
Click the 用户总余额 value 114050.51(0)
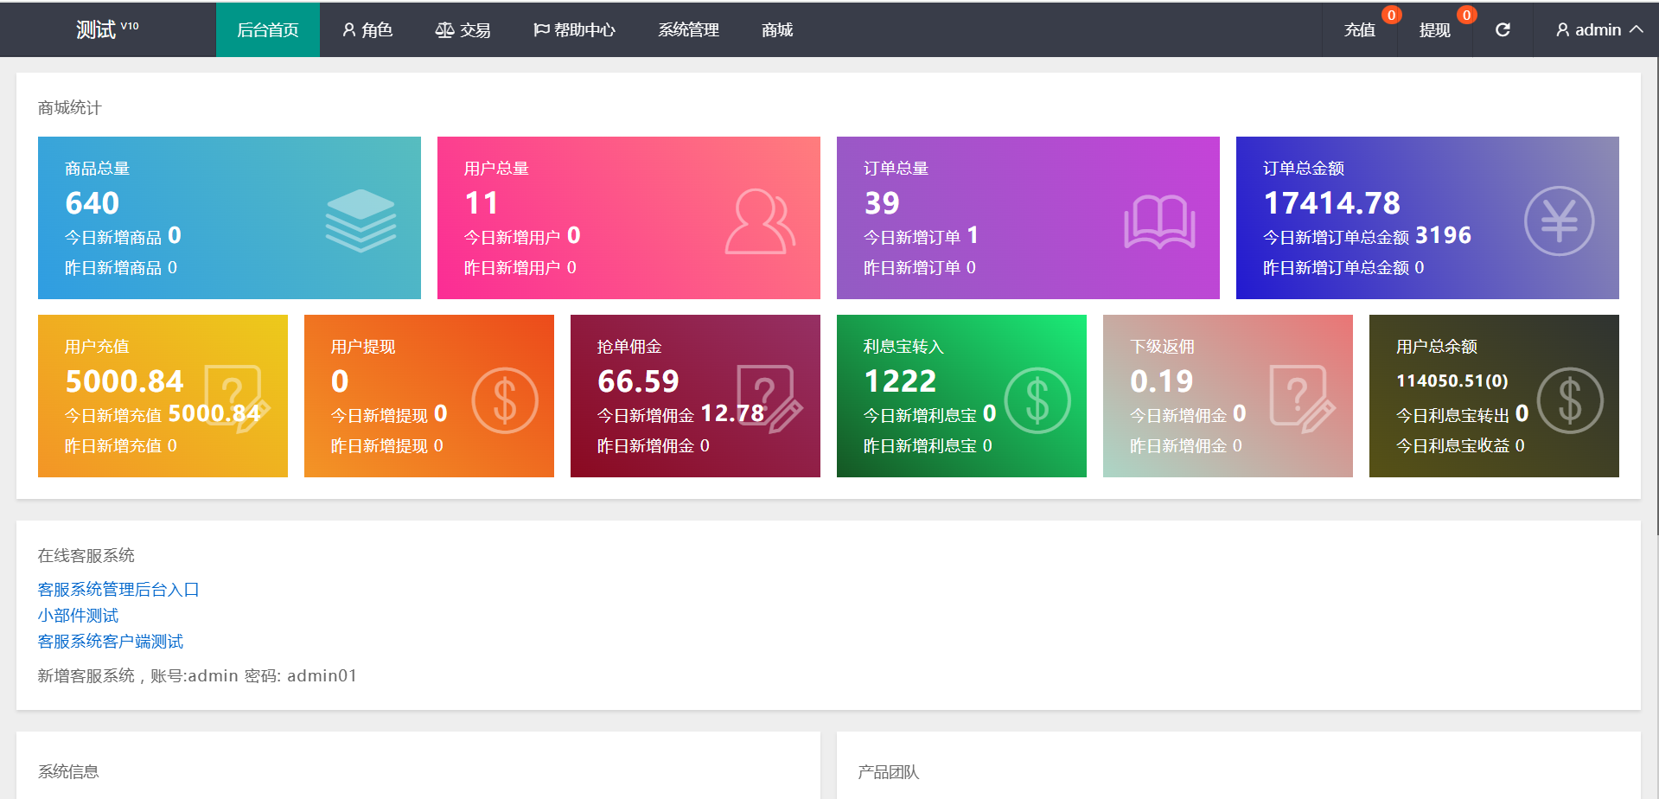click(x=1452, y=380)
